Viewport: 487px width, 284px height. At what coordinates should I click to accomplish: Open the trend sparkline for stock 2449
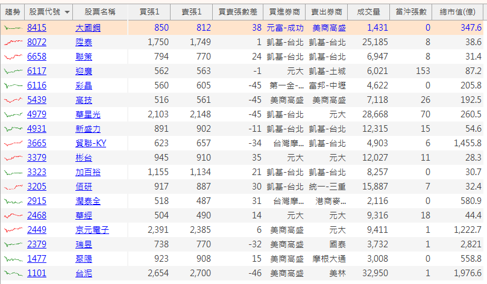[x=13, y=230]
